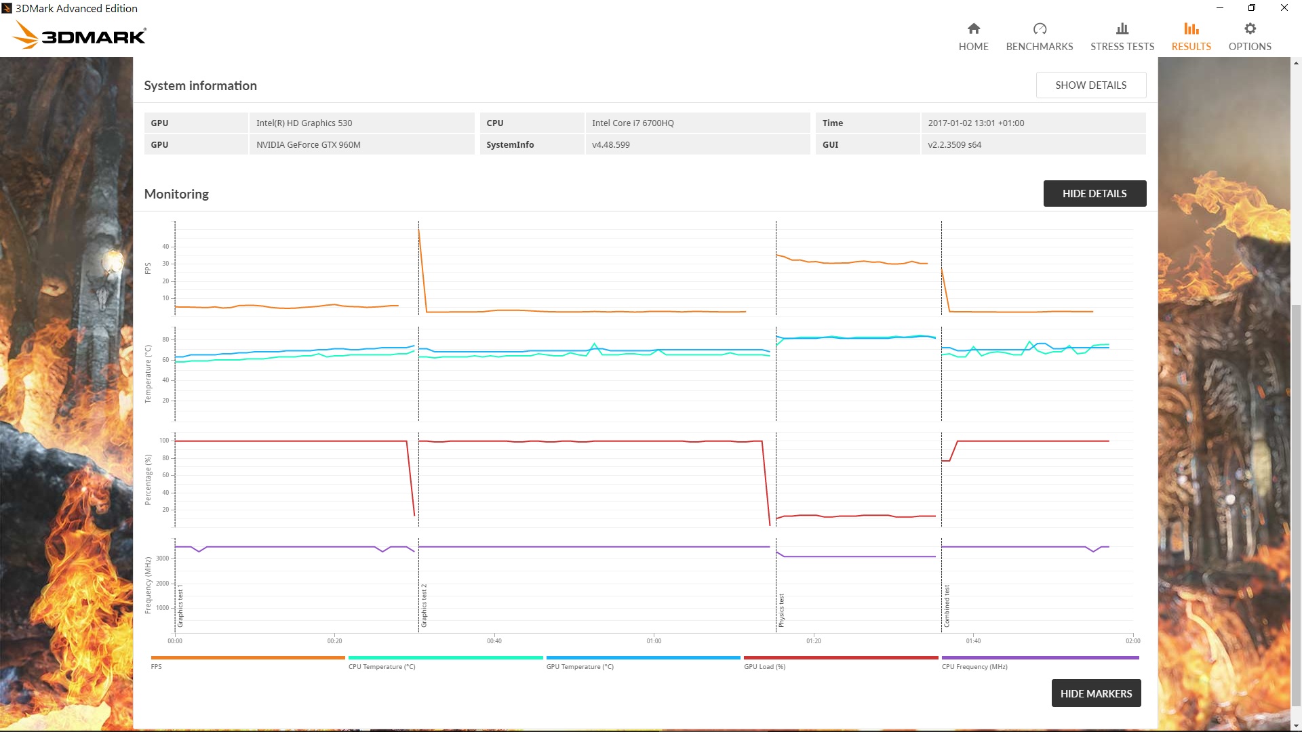This screenshot has height=732, width=1302.
Task: Click the scrollbar up arrow
Action: point(1296,63)
